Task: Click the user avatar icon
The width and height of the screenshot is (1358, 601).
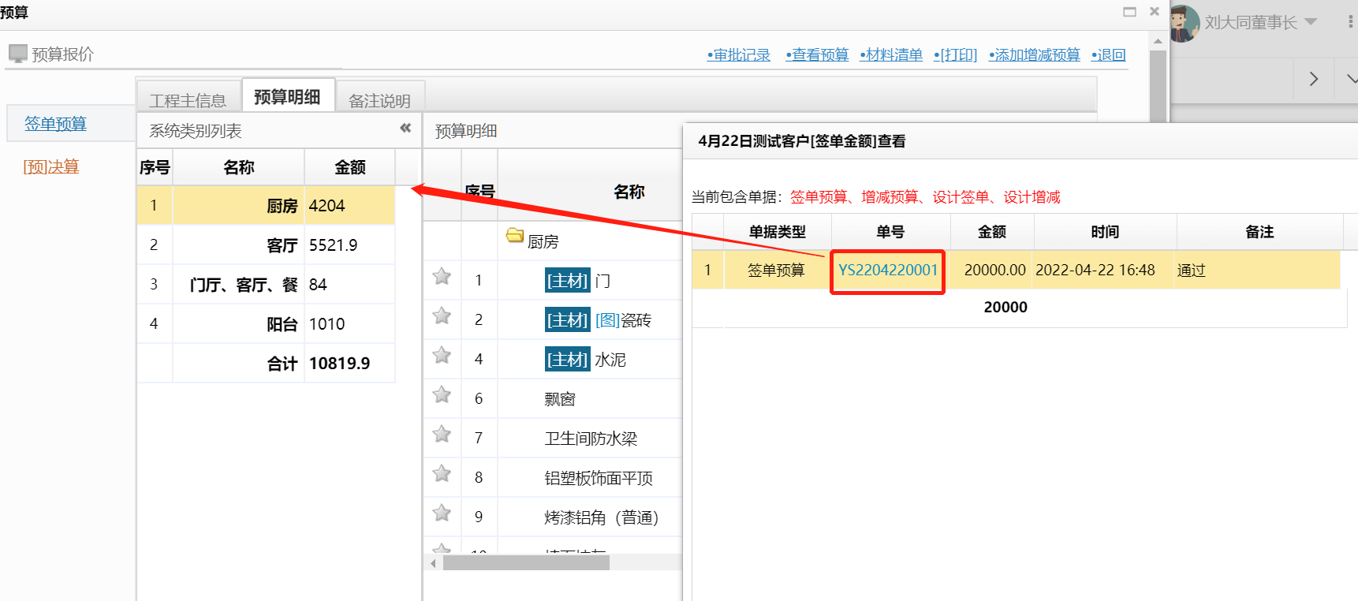Action: (1183, 22)
